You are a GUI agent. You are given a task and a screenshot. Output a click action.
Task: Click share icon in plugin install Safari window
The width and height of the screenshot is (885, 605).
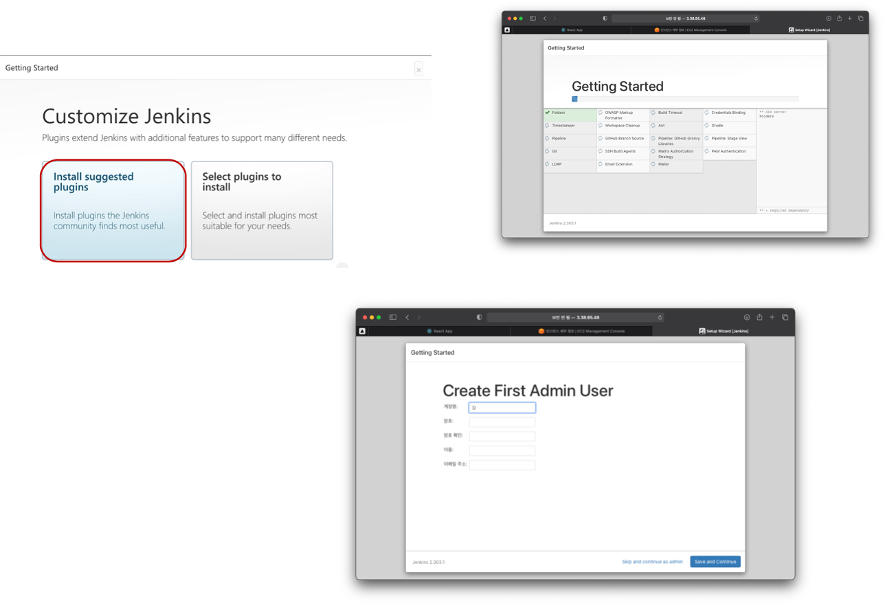(x=839, y=19)
